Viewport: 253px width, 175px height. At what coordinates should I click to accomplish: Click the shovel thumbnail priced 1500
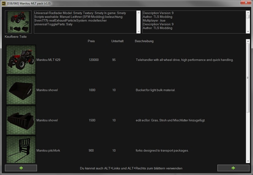[21, 120]
